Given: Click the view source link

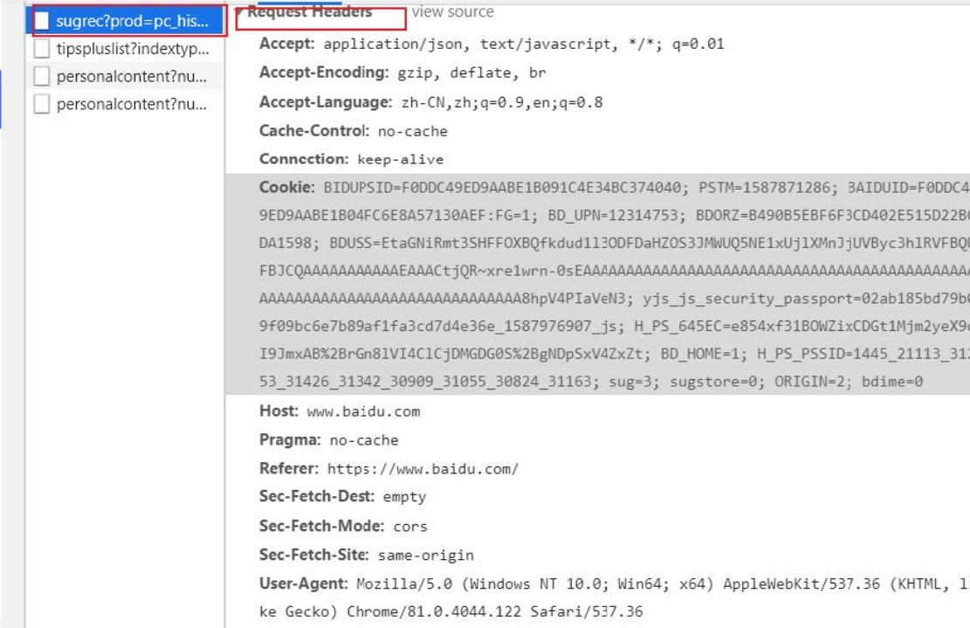Looking at the screenshot, I should 453,11.
